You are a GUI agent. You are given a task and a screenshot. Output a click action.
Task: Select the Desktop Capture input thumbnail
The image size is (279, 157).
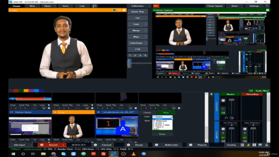coord(30,126)
